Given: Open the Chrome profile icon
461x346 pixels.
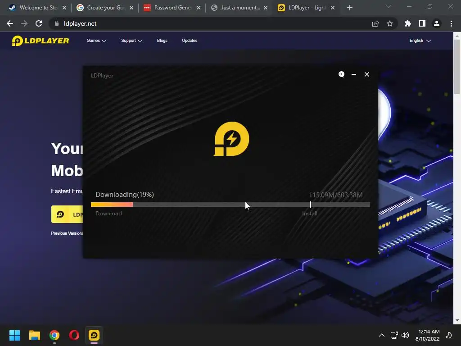Looking at the screenshot, I should (x=436, y=23).
